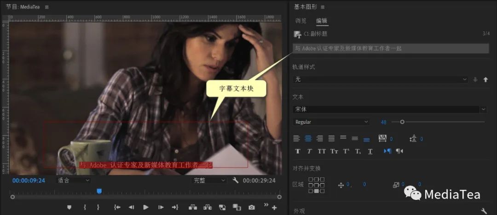Click the Mark In bracket button
This screenshot has width=497, height=215.
tap(85, 207)
